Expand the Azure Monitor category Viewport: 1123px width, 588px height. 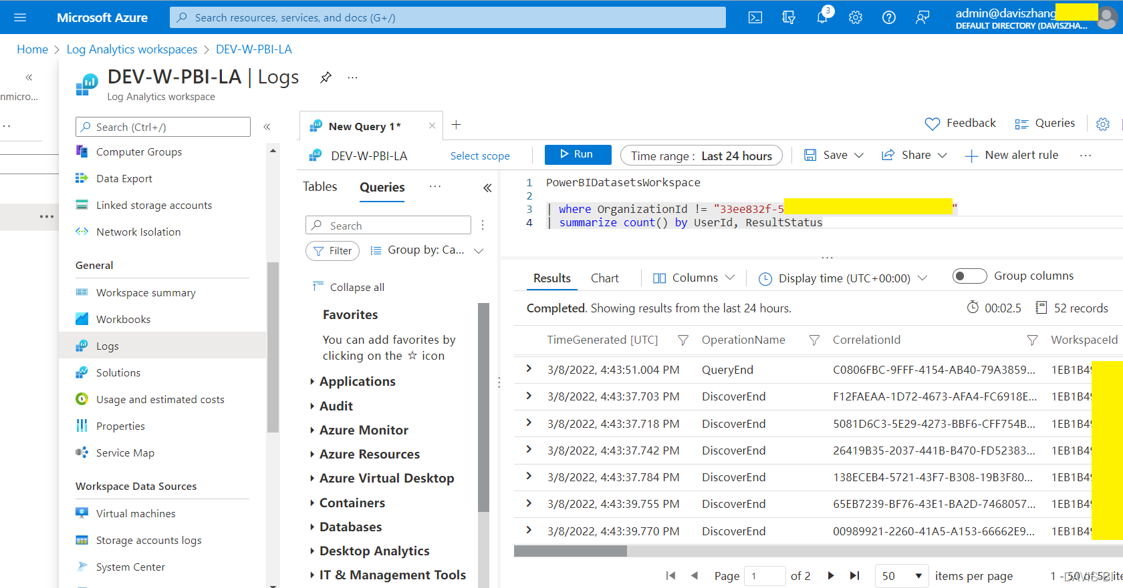pyautogui.click(x=364, y=430)
